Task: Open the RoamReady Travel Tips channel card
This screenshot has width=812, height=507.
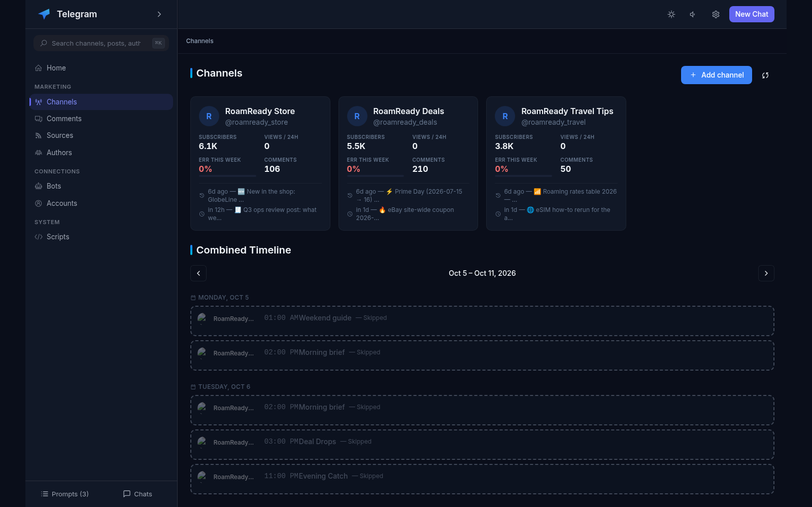Action: 556,164
